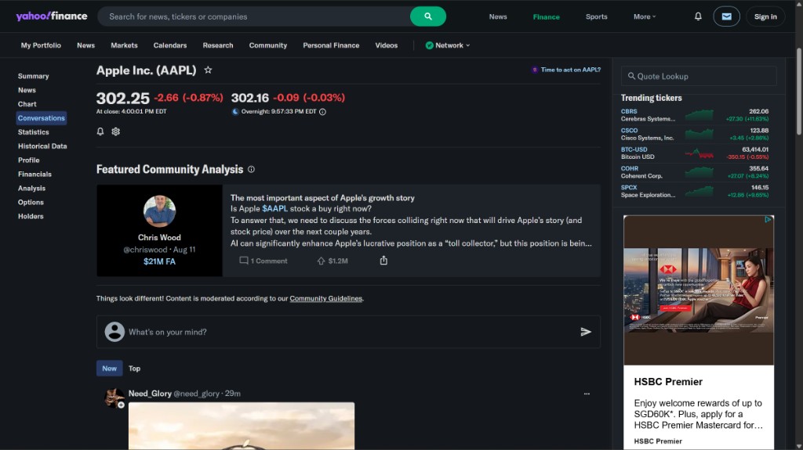This screenshot has height=450, width=803.
Task: Open Markets navigation item
Action: (124, 45)
